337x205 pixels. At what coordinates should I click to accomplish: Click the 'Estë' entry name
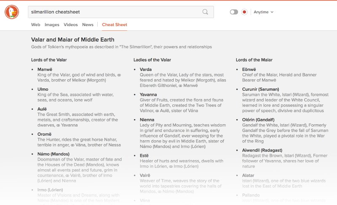pos(144,155)
